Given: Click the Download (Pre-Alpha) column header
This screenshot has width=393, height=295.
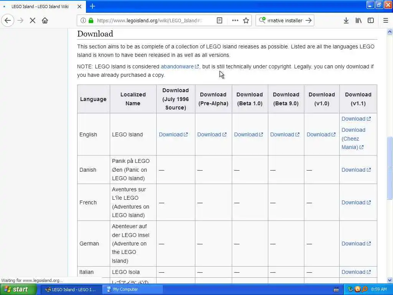Looking at the screenshot, I should (213, 99).
